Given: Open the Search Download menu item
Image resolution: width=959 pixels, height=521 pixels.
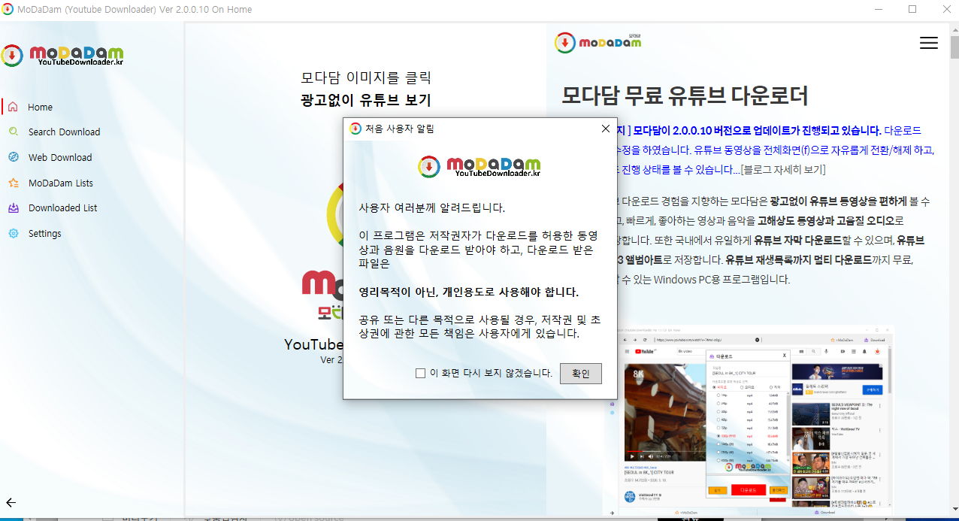Looking at the screenshot, I should (64, 132).
